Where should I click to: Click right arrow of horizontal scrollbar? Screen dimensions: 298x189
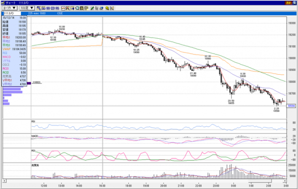click(x=285, y=180)
